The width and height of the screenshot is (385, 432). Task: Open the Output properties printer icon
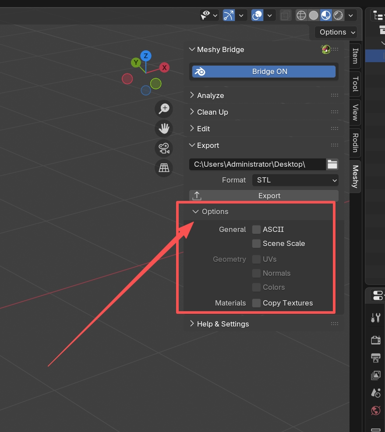tap(375, 358)
